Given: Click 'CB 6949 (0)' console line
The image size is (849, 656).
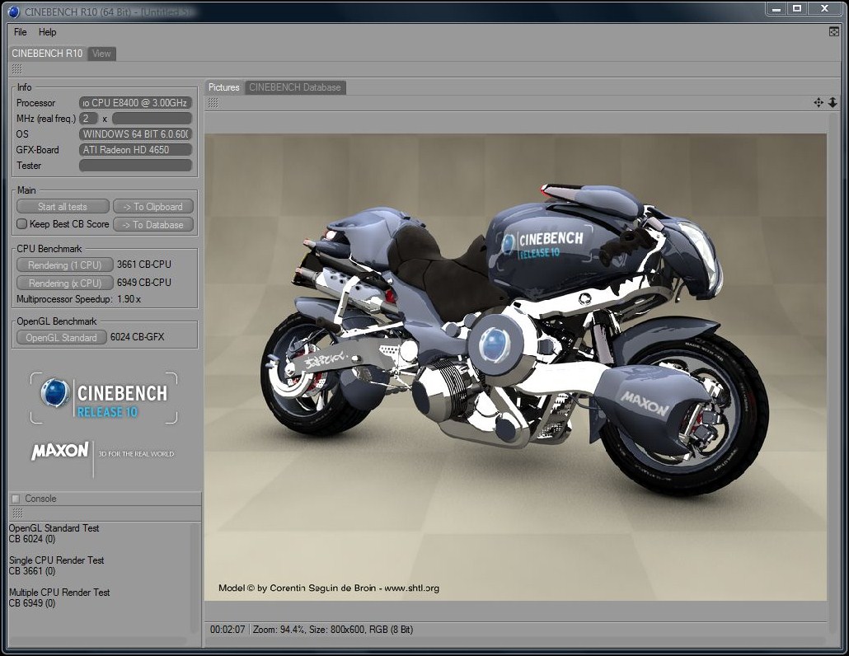Looking at the screenshot, I should click(x=32, y=603).
